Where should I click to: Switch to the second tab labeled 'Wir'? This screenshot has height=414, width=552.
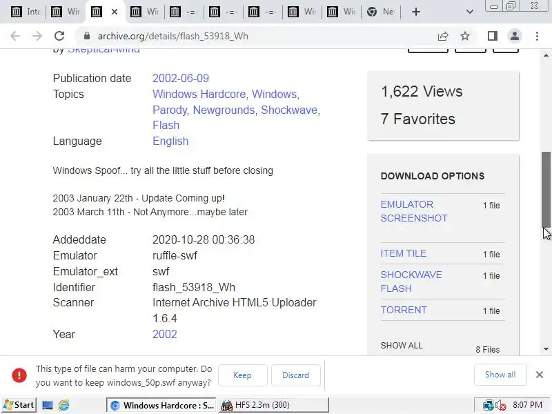click(x=66, y=12)
